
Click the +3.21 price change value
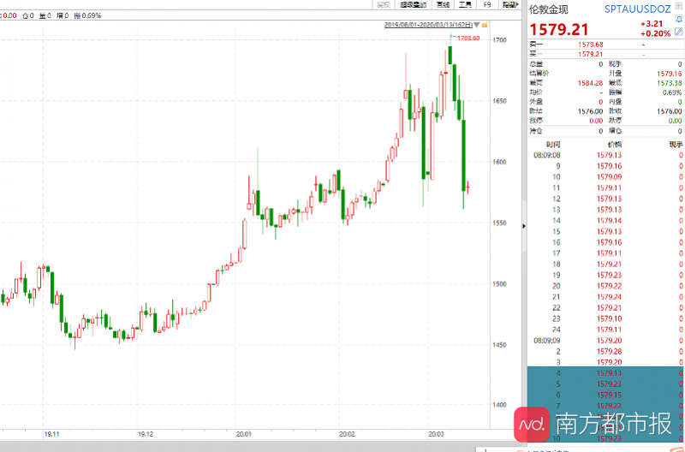(652, 24)
